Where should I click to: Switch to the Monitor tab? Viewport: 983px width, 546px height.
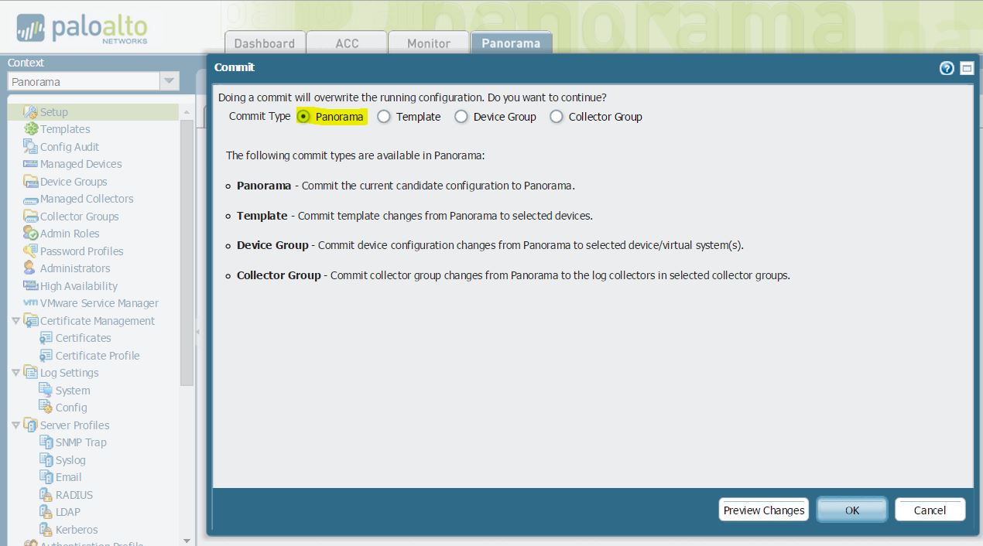click(429, 43)
